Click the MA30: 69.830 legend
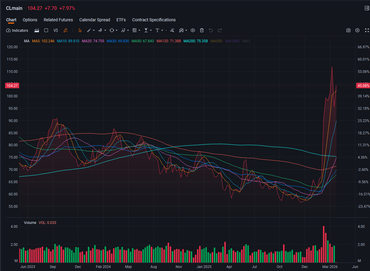This screenshot has width=370, height=271. [118, 41]
